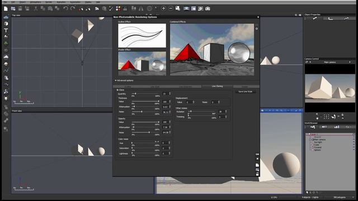Click the camera preview in Camera Control
Screen dimensions: 358x201
330,88
